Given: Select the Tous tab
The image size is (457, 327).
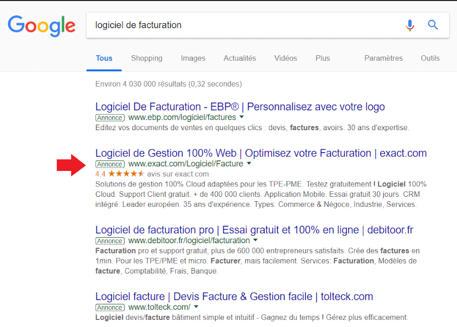Looking at the screenshot, I should click(104, 58).
